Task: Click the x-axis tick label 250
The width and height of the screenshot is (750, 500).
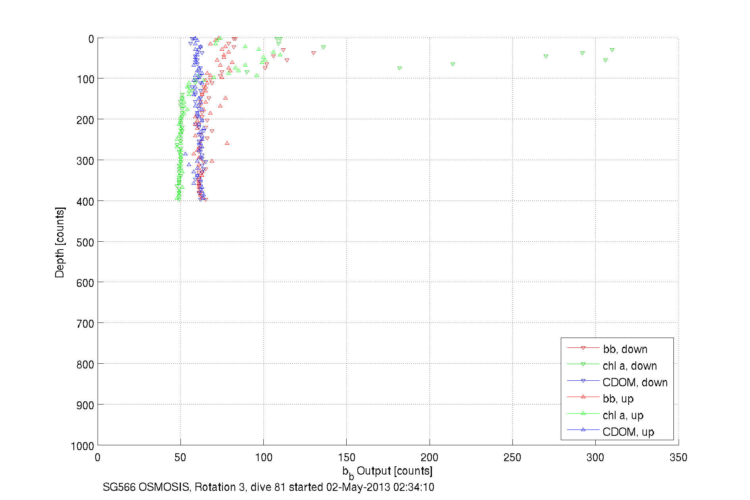Action: (x=512, y=458)
